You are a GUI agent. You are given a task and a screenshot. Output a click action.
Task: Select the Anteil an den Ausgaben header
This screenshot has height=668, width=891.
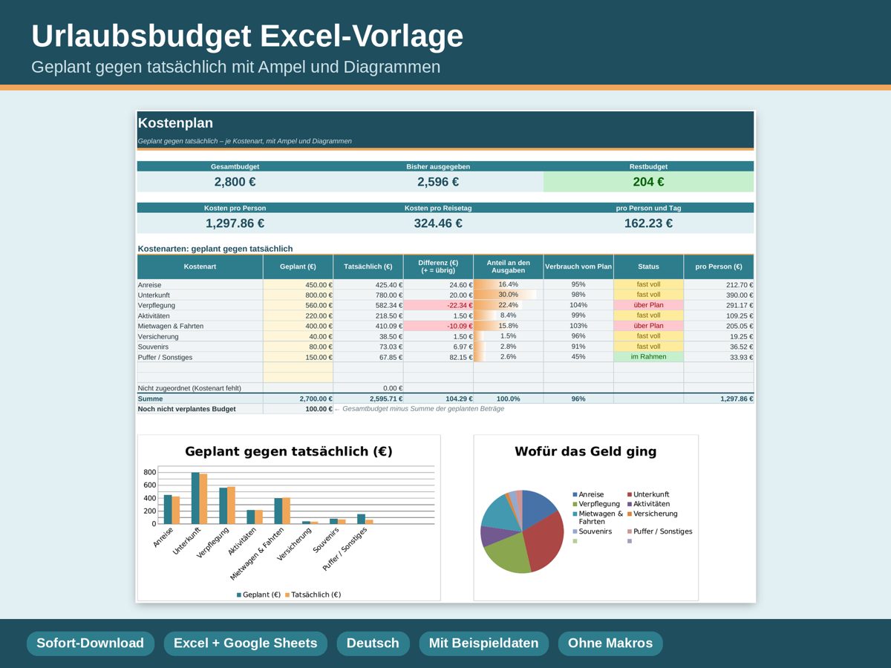(508, 266)
